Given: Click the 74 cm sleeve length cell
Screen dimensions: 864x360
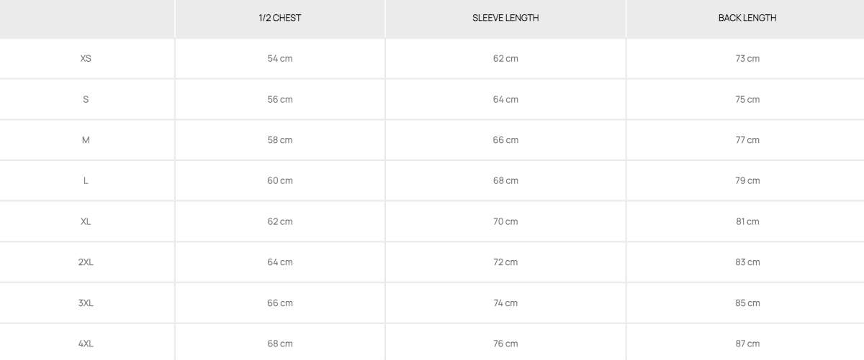Looking at the screenshot, I should [x=505, y=303].
